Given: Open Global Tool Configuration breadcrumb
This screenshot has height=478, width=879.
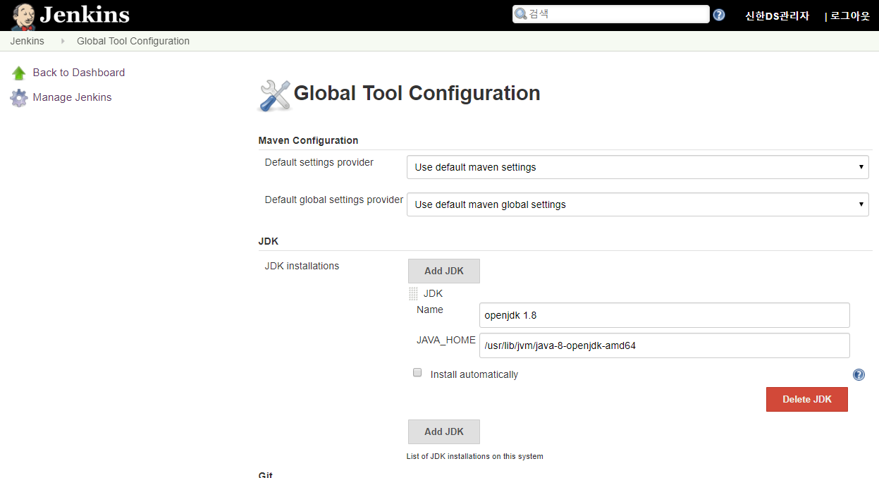Looking at the screenshot, I should tap(133, 41).
